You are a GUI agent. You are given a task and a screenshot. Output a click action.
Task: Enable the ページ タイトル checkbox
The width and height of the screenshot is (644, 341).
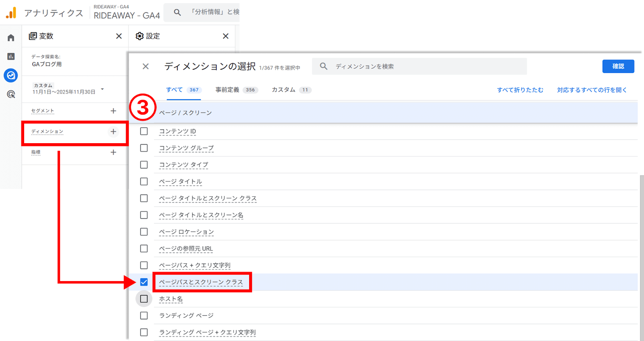[144, 182]
